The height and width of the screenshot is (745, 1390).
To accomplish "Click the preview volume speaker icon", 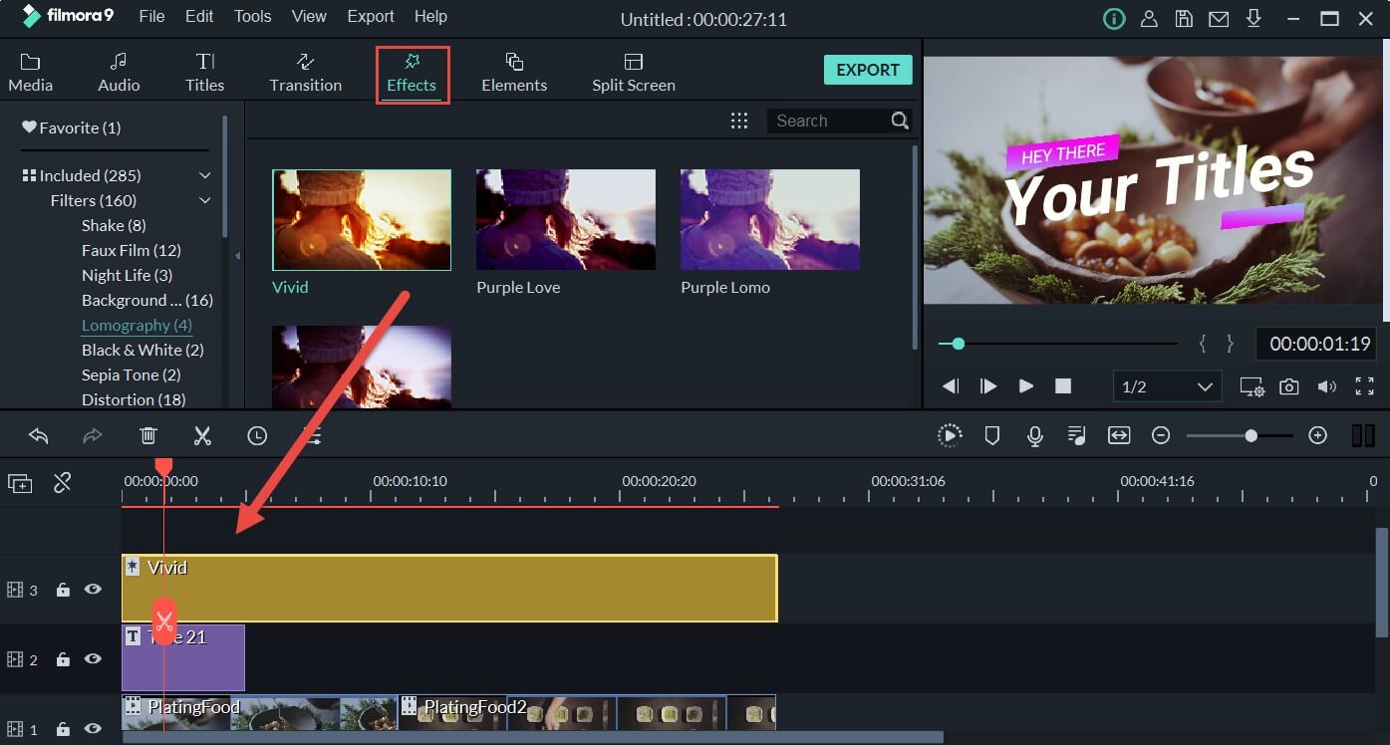I will [x=1327, y=386].
